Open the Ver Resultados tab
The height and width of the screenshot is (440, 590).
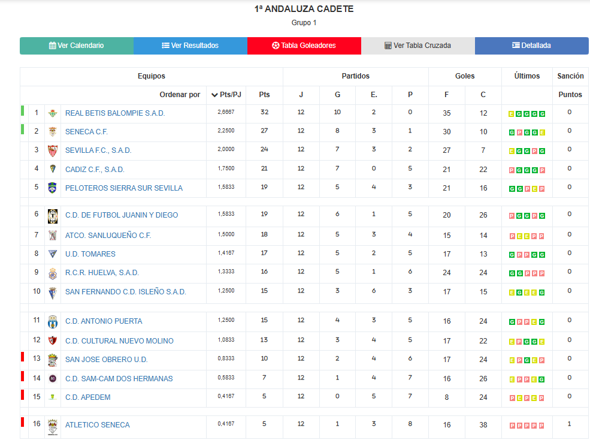pyautogui.click(x=190, y=46)
